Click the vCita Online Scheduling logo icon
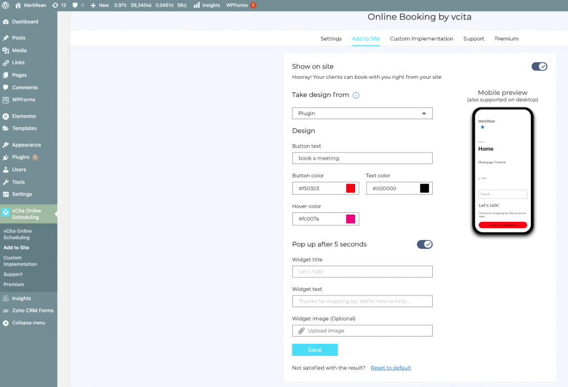The image size is (568, 387). click(x=6, y=212)
